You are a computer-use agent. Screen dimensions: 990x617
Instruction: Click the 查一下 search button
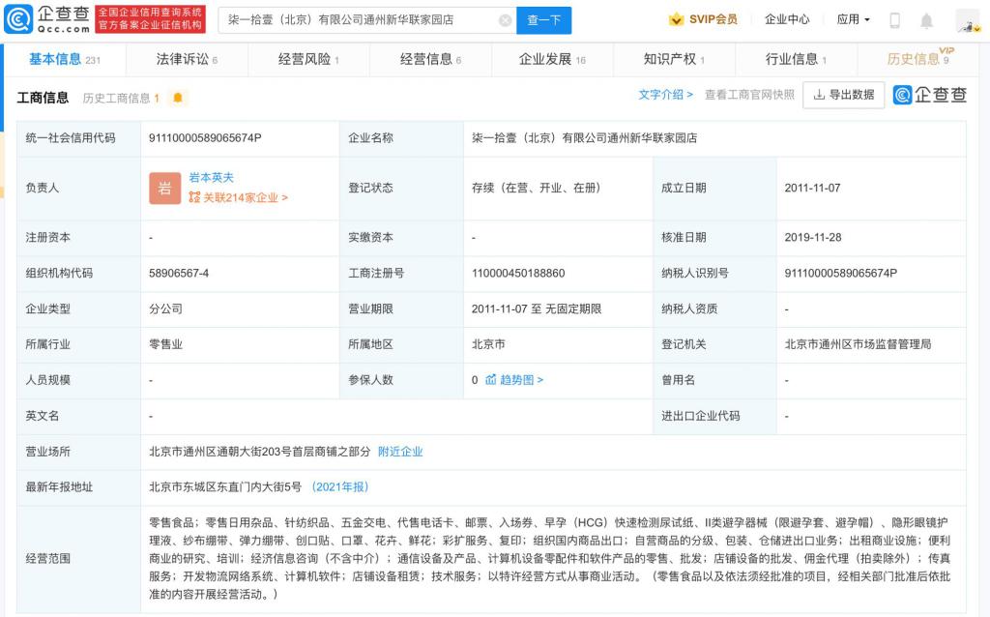coord(543,20)
